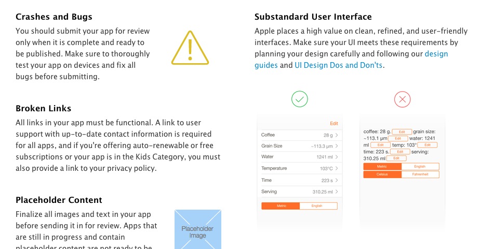
Task: Choose Fahrenheit in the bad example
Action: (420, 174)
